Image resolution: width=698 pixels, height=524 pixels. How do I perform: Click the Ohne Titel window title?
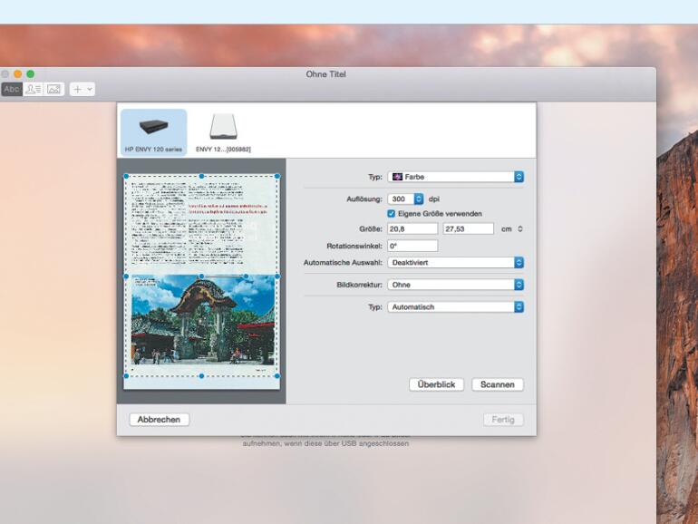click(325, 74)
